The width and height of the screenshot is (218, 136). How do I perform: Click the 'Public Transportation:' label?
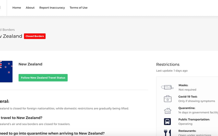pyautogui.click(x=194, y=119)
